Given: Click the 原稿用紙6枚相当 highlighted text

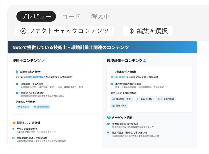Looking at the screenshot, I should point(34,77).
